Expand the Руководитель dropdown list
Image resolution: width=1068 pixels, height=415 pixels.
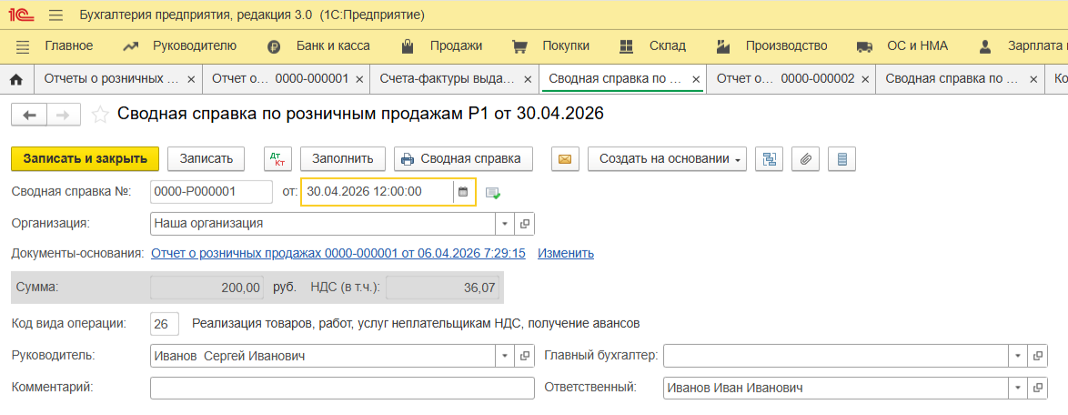click(506, 356)
